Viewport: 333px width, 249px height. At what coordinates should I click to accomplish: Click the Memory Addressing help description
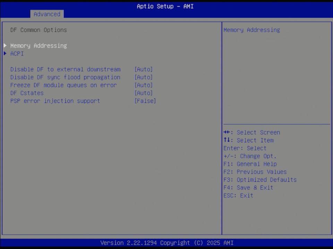[x=251, y=30]
